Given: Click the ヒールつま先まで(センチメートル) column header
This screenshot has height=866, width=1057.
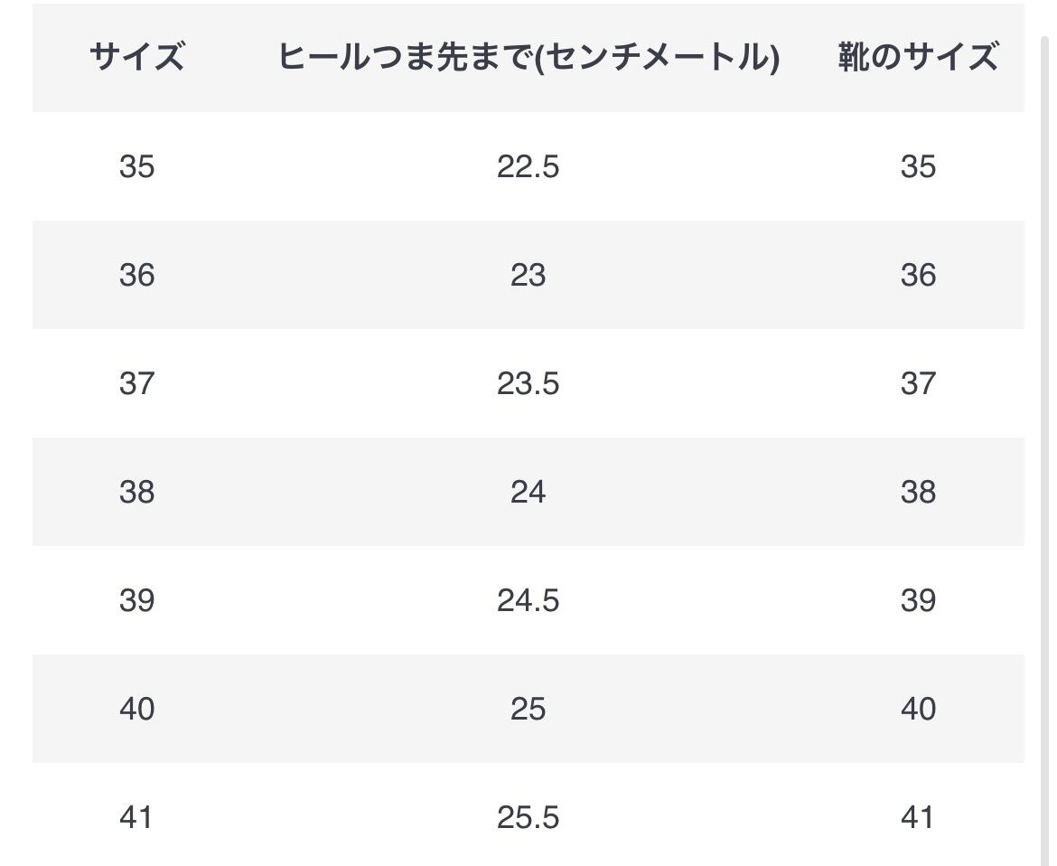Looking at the screenshot, I should tap(528, 58).
